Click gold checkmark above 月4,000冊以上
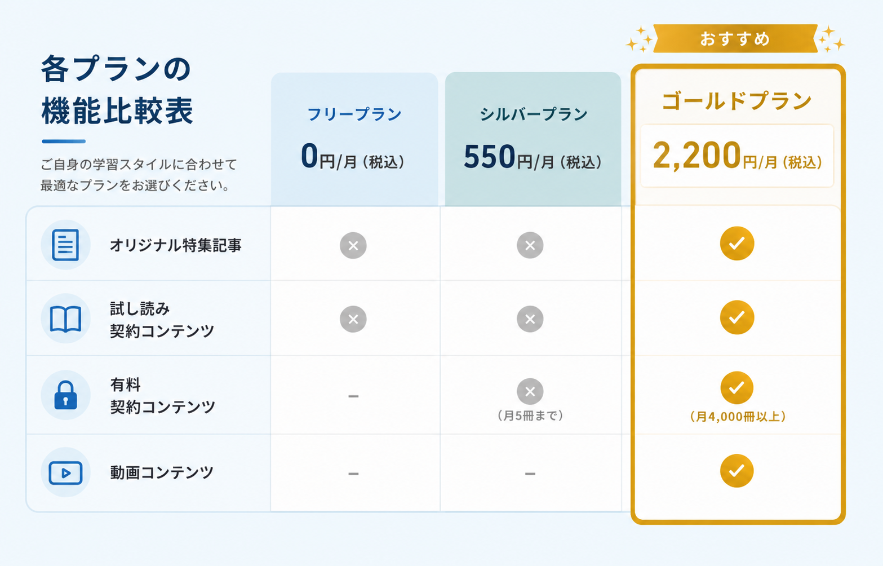 737,388
